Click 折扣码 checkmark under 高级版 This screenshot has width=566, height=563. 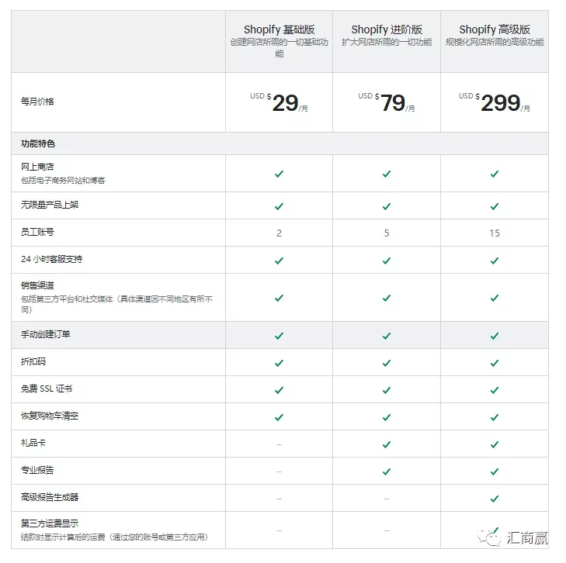pos(495,363)
